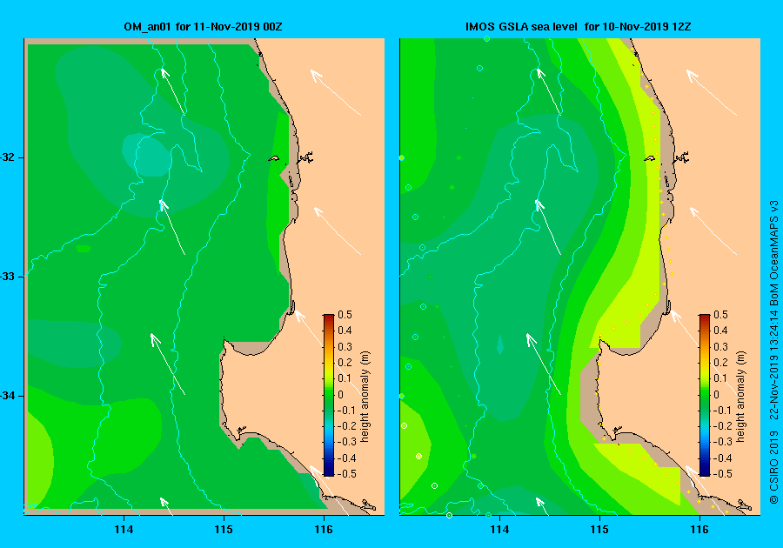783x548 pixels.
Task: Click the white circle marker at right map's bottom edge
Action: tap(449, 515)
